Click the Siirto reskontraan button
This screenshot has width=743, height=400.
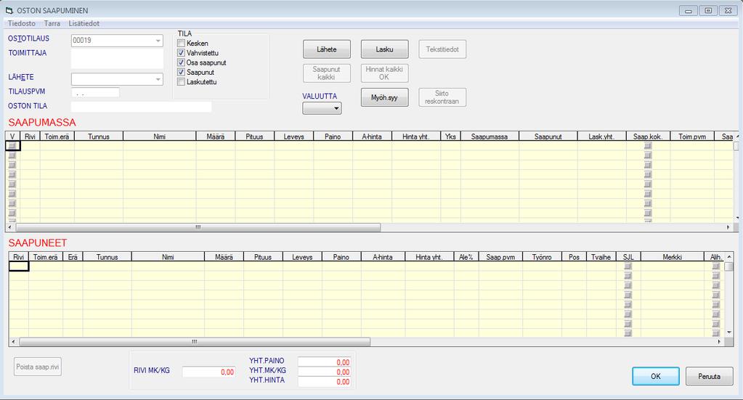tap(442, 97)
